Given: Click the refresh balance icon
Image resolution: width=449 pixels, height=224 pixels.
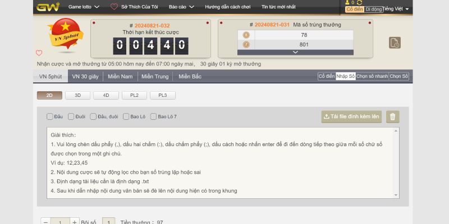Looking at the screenshot, I should [x=359, y=3].
